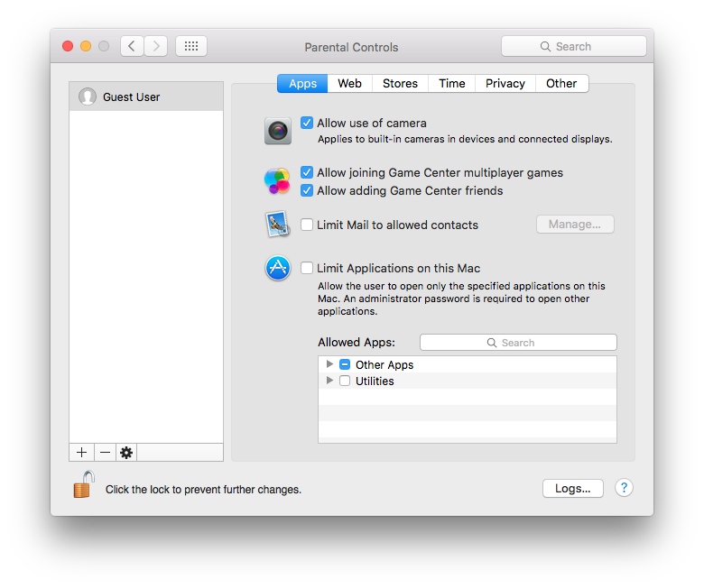Expand the Other Apps group
704x588 pixels.
(329, 364)
